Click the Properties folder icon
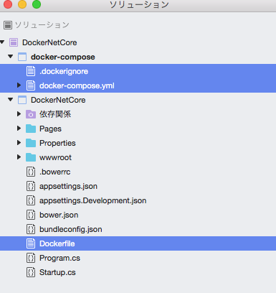Image resolution: width=276 pixels, height=293 pixels. tap(31, 143)
